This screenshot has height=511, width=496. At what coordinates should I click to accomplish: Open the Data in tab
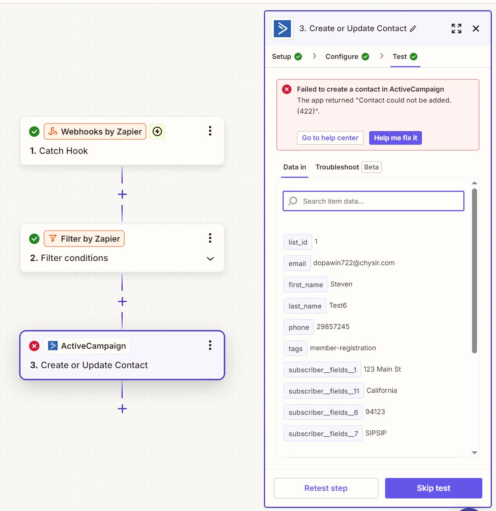click(295, 167)
